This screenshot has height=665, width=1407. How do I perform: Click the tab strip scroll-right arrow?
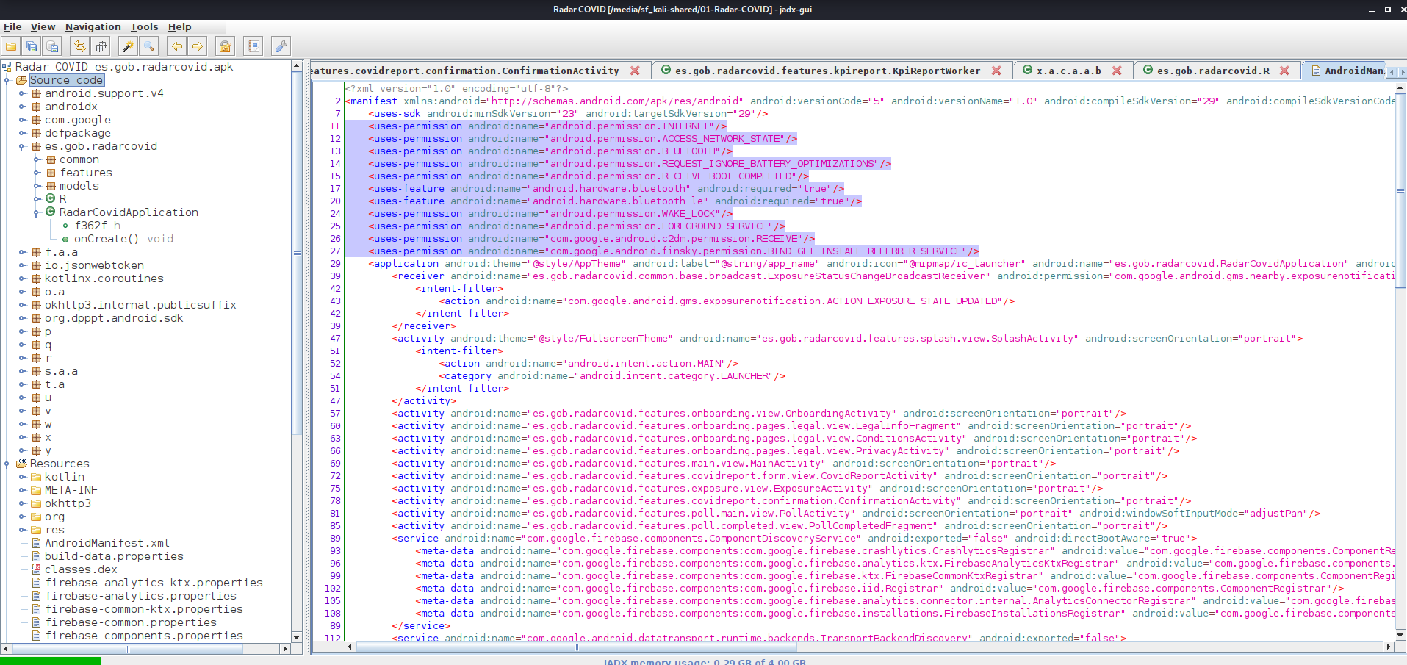1401,72
